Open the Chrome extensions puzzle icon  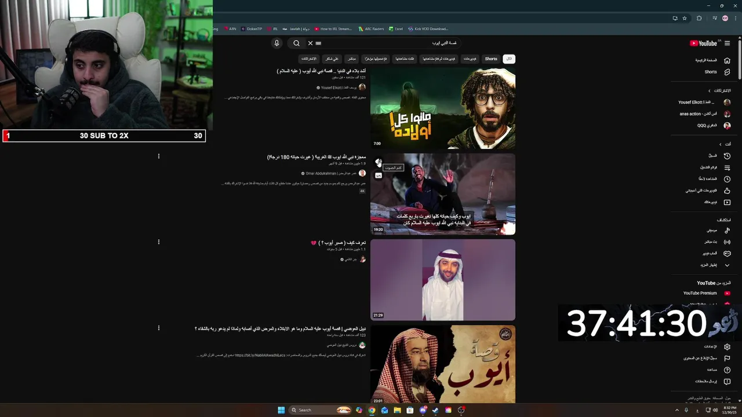pos(699,18)
